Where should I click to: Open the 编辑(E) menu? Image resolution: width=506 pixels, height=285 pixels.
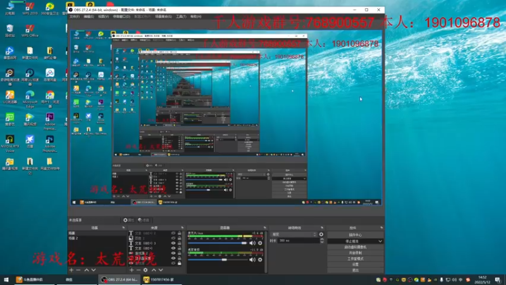89,16
